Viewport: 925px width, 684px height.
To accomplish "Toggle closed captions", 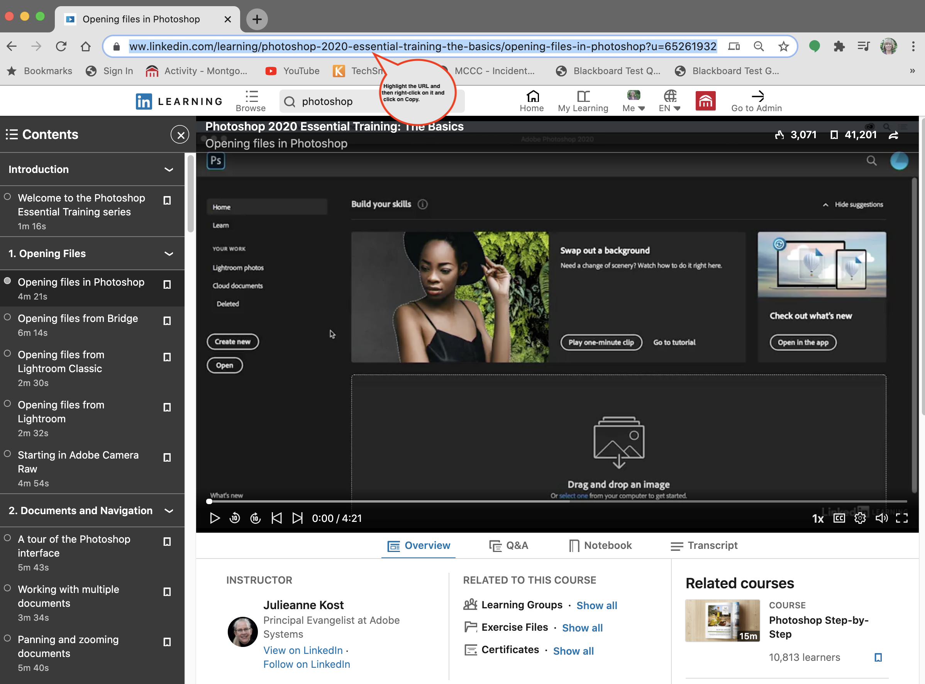I will tap(839, 518).
